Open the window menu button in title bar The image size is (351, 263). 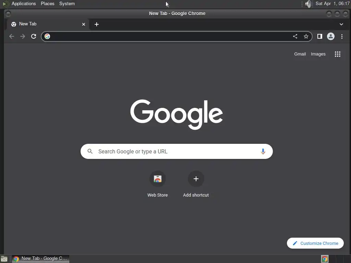(x=8, y=14)
